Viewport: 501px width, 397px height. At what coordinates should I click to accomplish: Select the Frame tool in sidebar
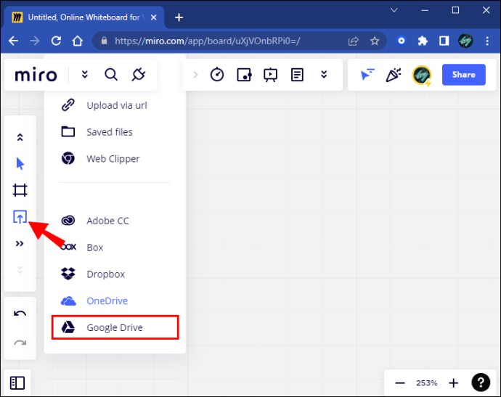tap(20, 190)
